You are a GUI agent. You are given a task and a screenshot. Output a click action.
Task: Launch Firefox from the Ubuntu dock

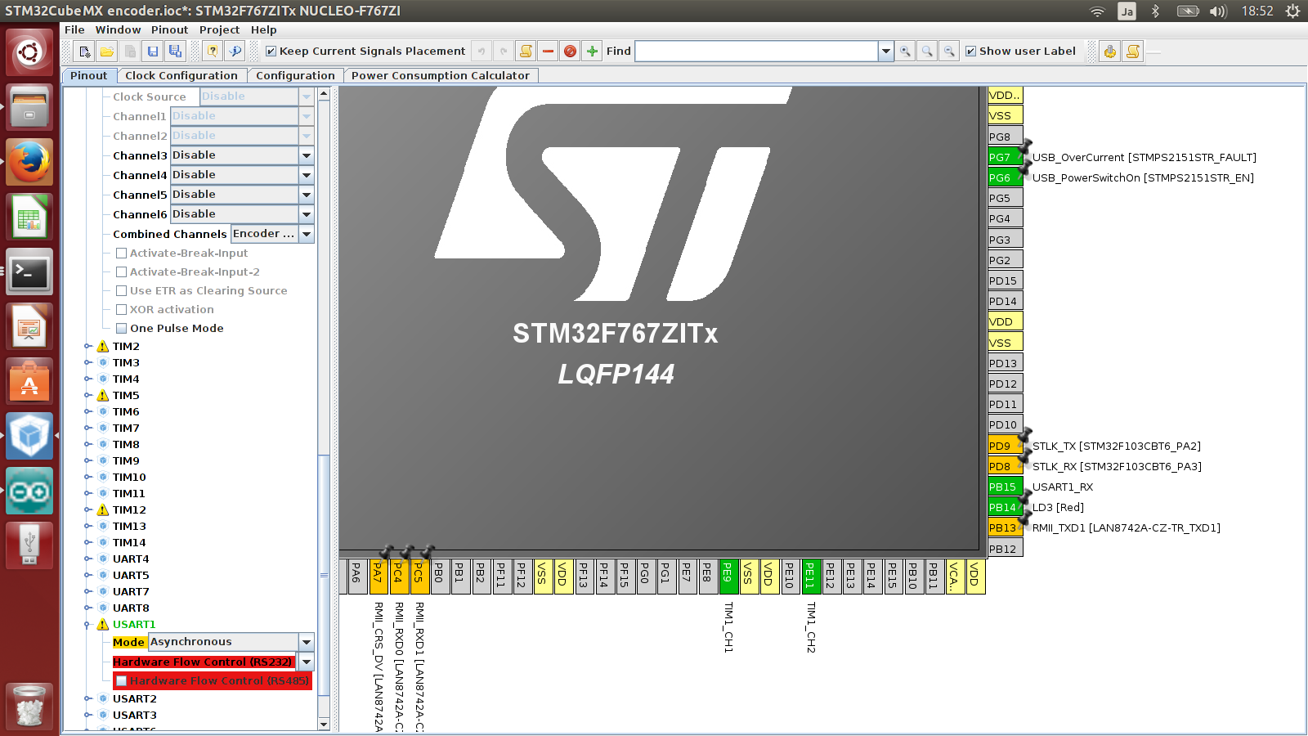tap(30, 162)
